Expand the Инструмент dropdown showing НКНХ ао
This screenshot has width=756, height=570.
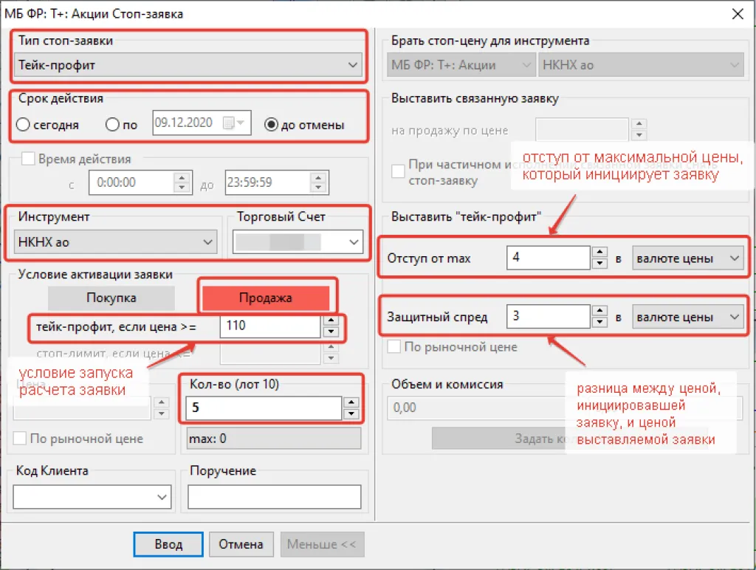116,241
